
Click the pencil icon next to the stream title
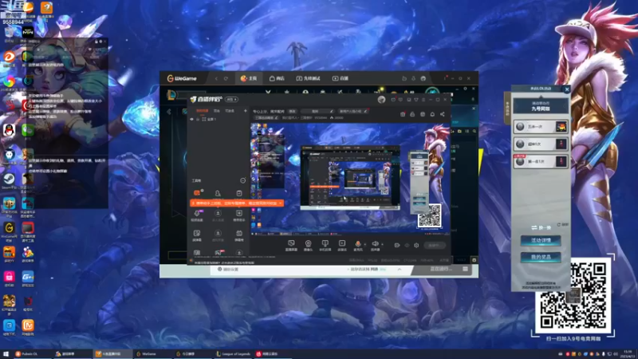[332, 111]
